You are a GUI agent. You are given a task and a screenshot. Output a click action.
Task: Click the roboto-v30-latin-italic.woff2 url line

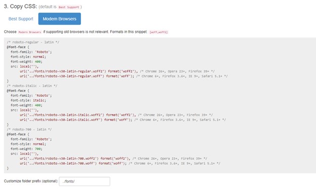116,115
